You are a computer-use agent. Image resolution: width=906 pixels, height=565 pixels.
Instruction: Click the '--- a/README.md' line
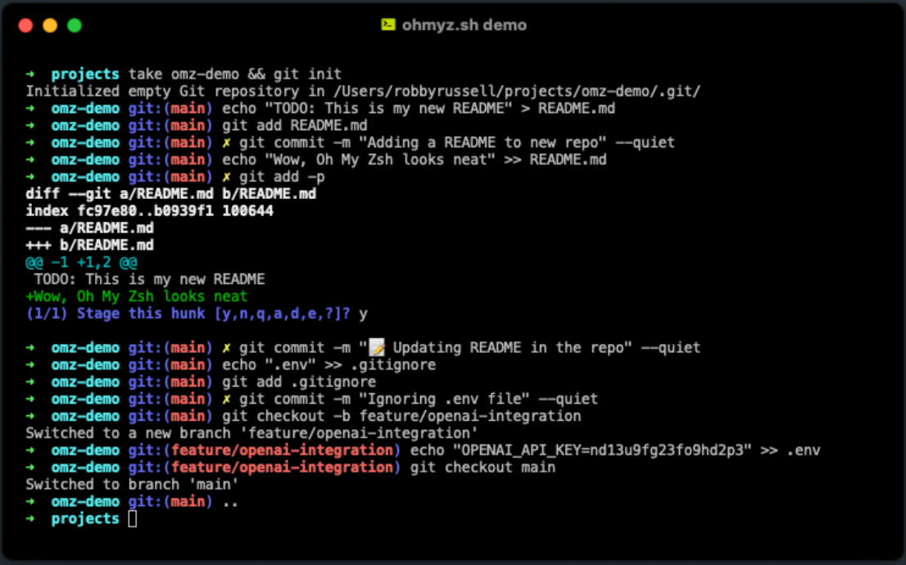pyautogui.click(x=89, y=228)
